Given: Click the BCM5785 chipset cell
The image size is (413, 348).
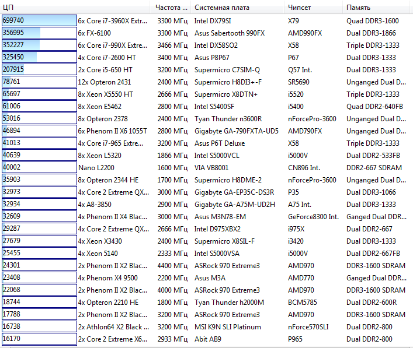Looking at the screenshot, I should click(303, 303).
